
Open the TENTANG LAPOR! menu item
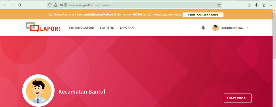(81, 28)
